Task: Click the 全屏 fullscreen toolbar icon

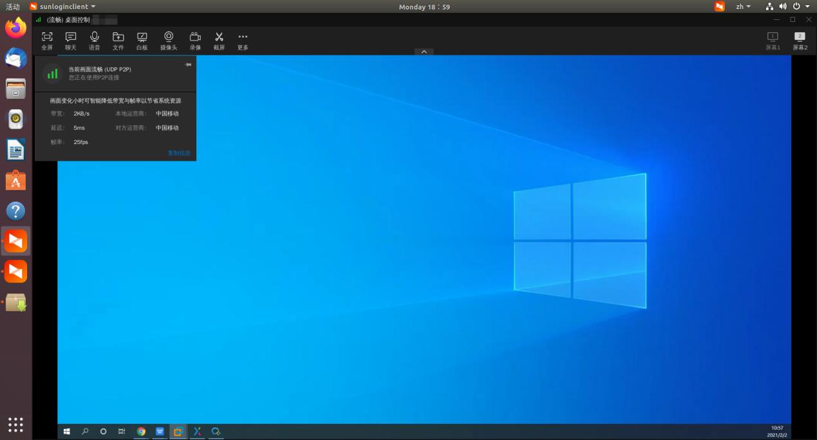Action: click(x=47, y=41)
